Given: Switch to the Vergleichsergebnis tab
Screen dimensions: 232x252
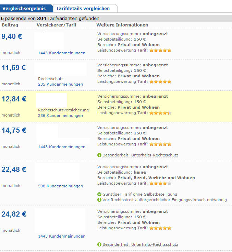Looking at the screenshot, I should click(24, 8).
